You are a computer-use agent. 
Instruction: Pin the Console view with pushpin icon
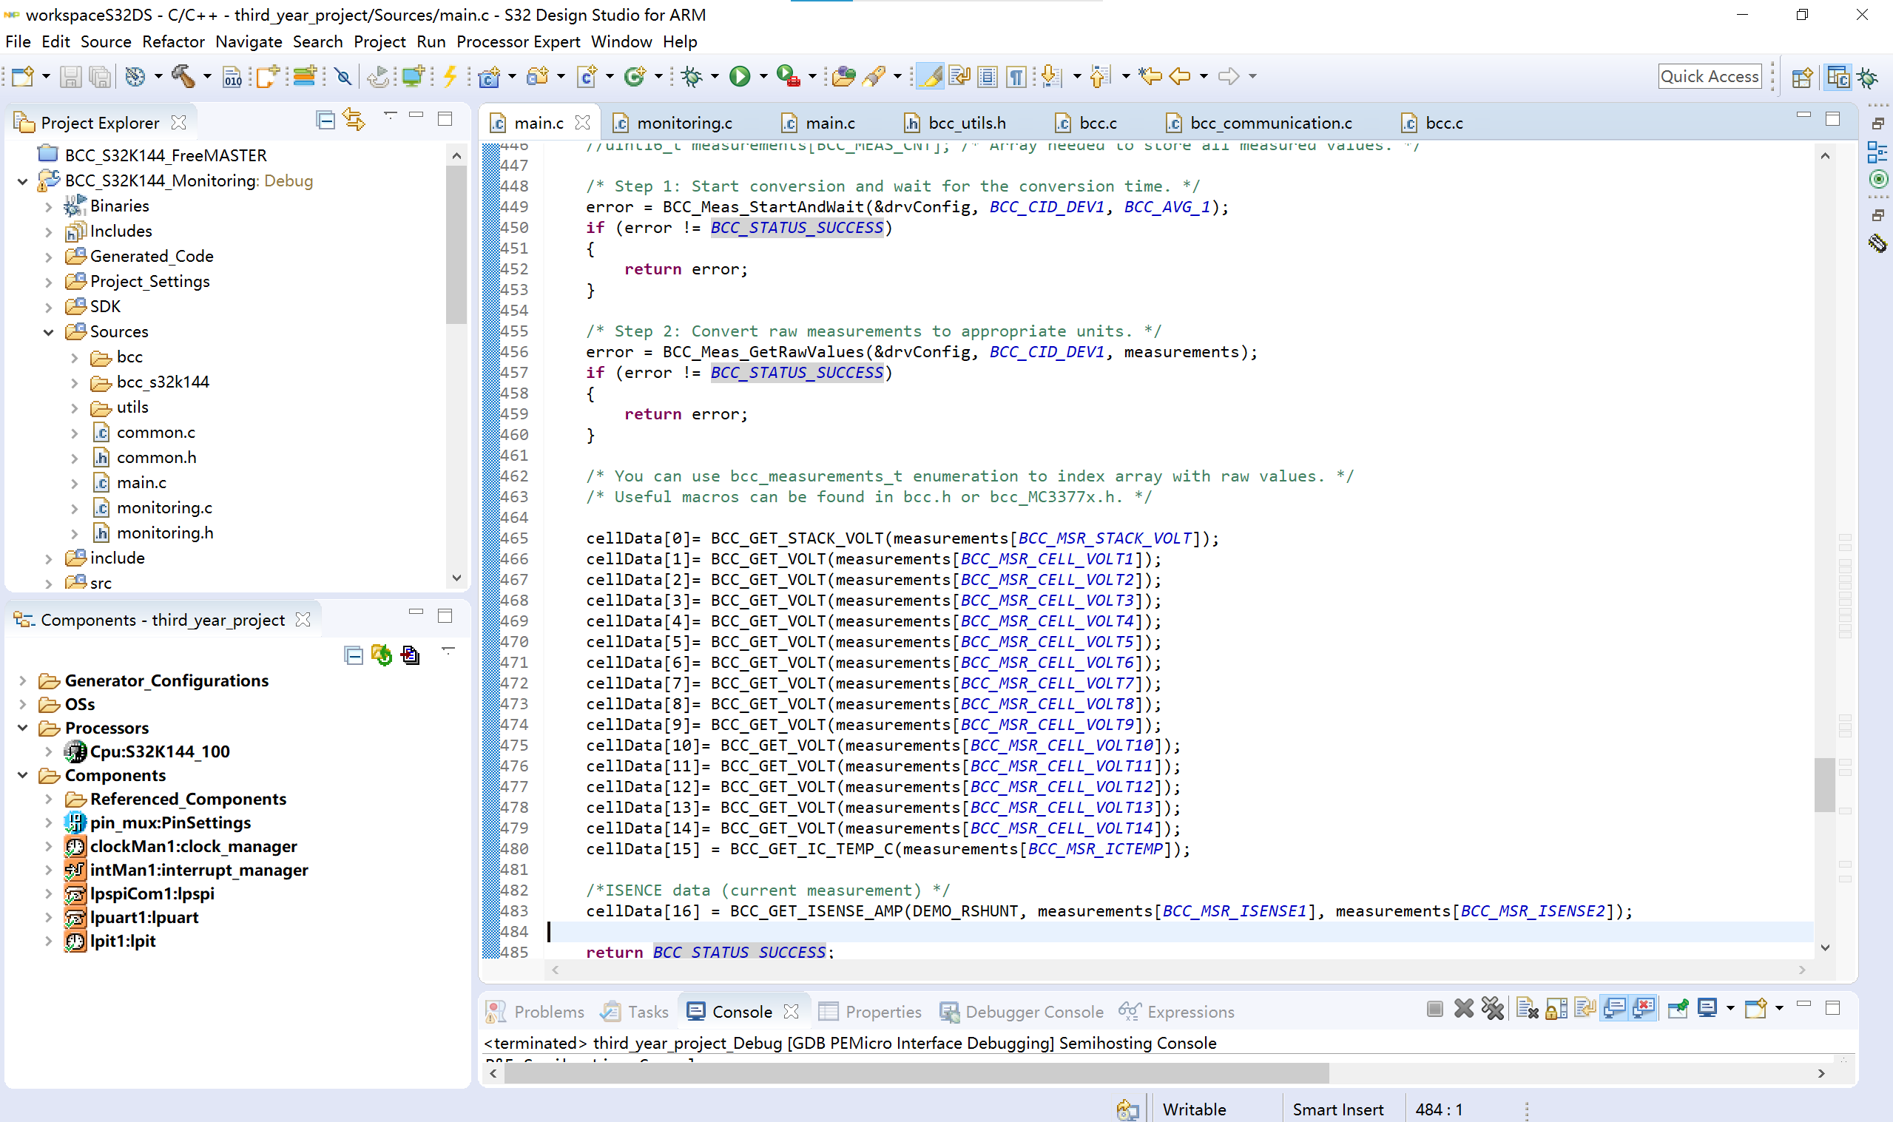point(1678,1008)
